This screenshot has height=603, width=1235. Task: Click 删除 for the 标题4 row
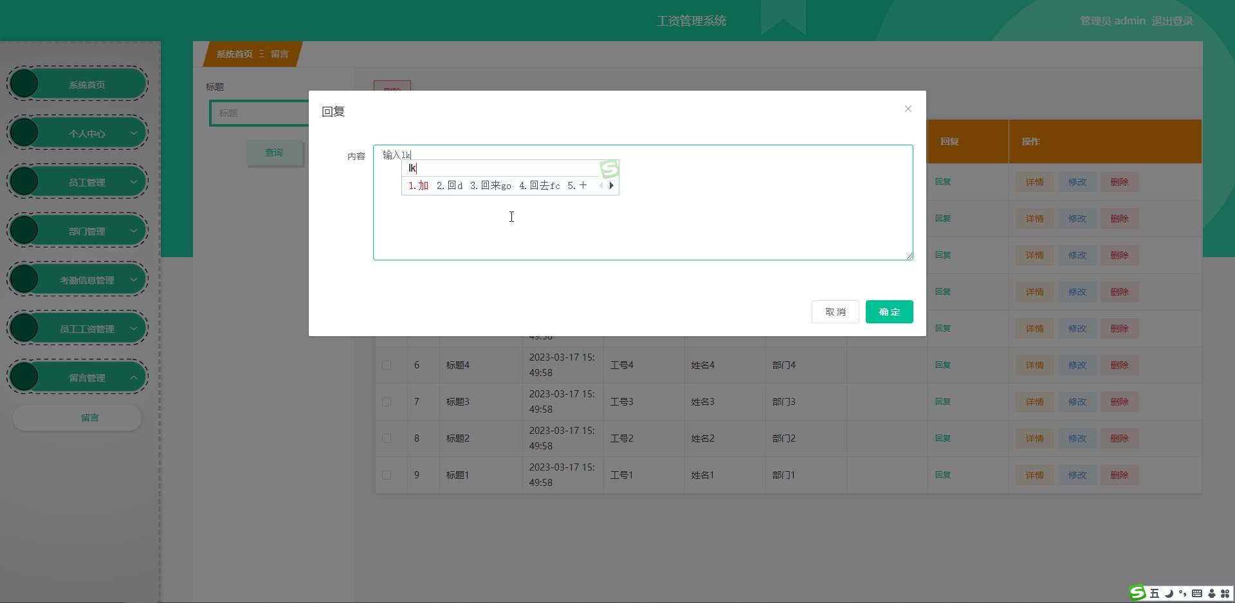1120,365
